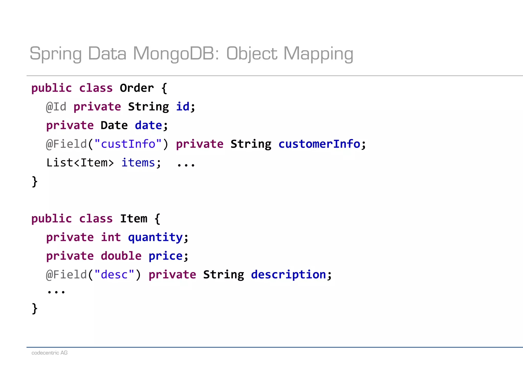523x370 pixels.
Task: Select the 'customerInfo' field name
Action: (319, 144)
